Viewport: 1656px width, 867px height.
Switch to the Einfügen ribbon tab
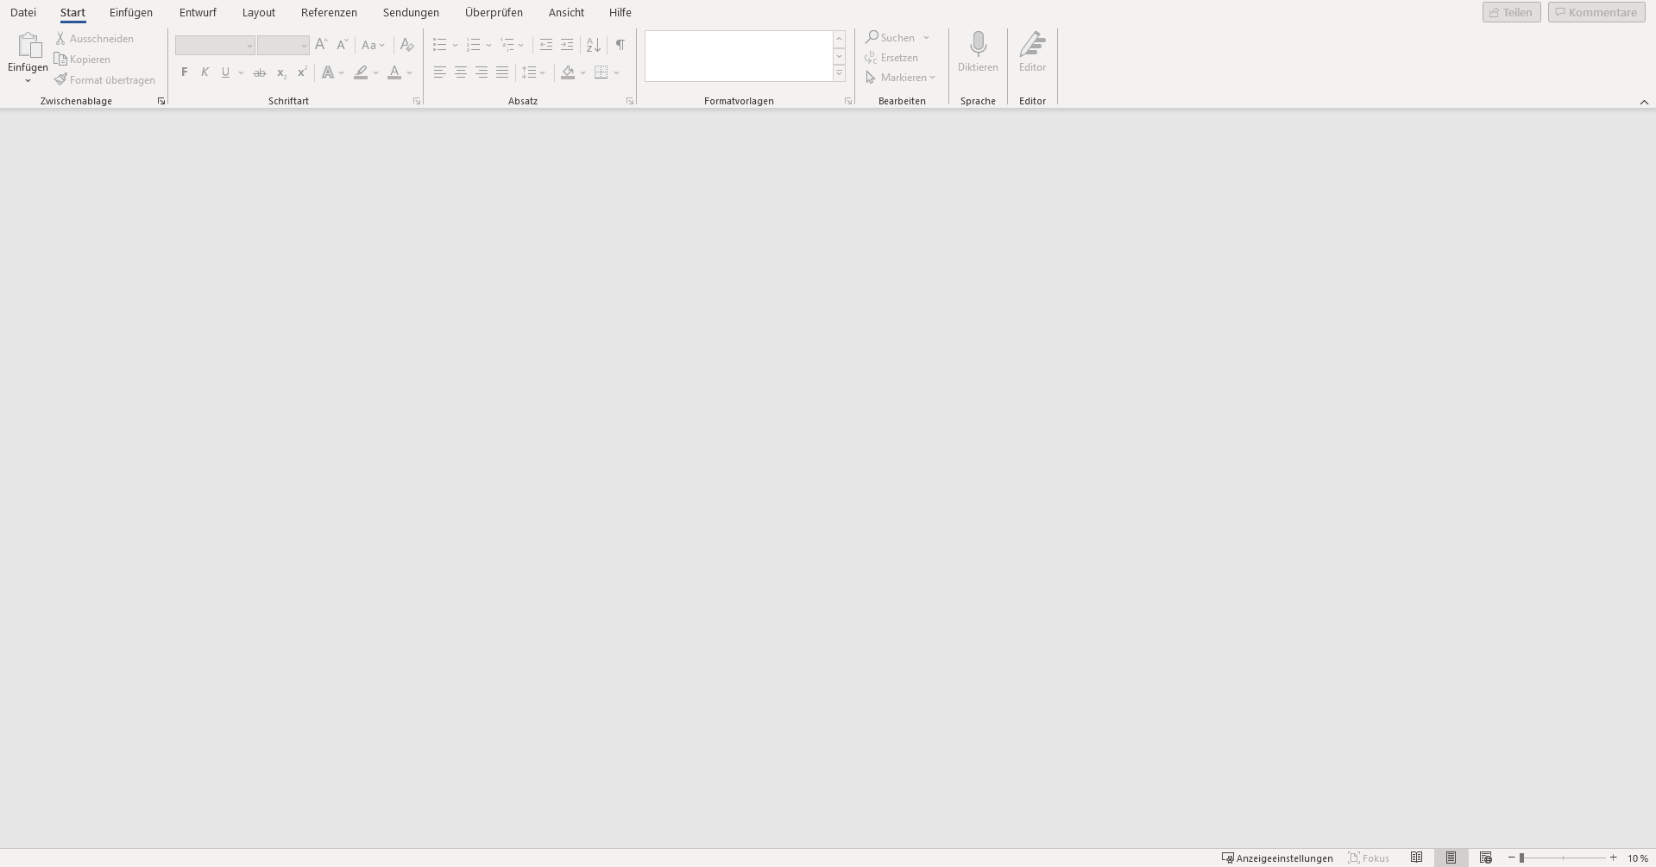tap(130, 12)
